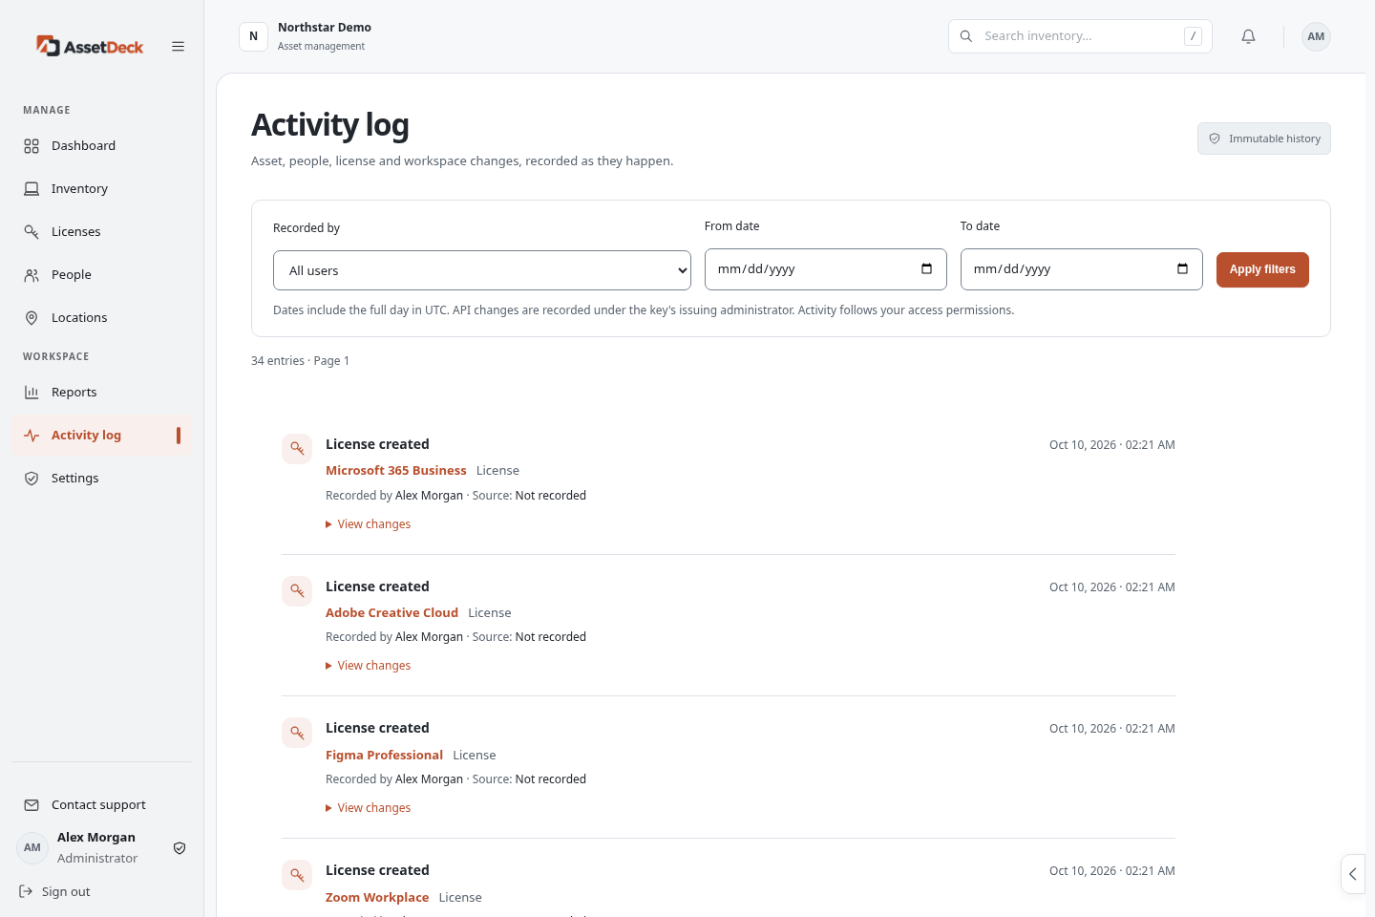Open the AM avatar in the top bar
The image size is (1375, 917).
[x=1316, y=36]
